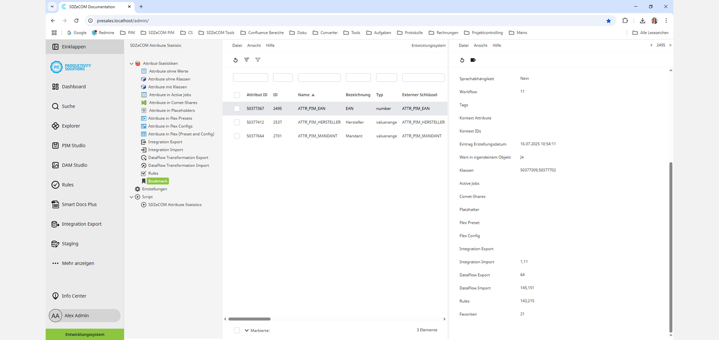Open the browser Extensions puzzle icon
The width and height of the screenshot is (719, 340).
[625, 21]
